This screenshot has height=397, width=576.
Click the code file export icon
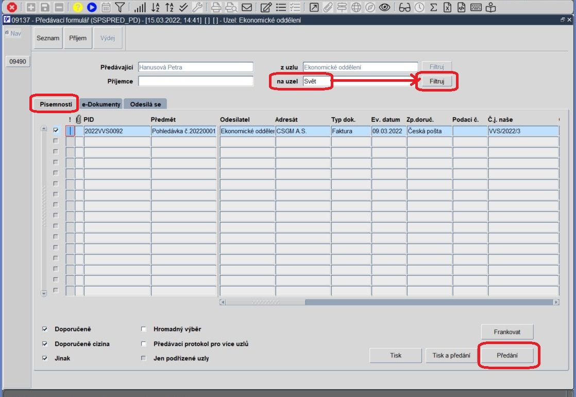462,7
